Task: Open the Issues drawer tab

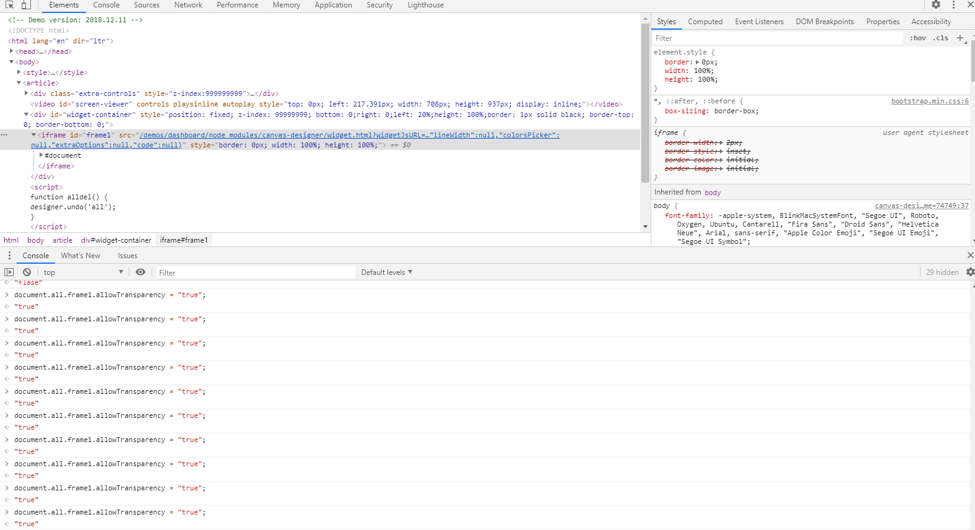Action: tap(128, 256)
